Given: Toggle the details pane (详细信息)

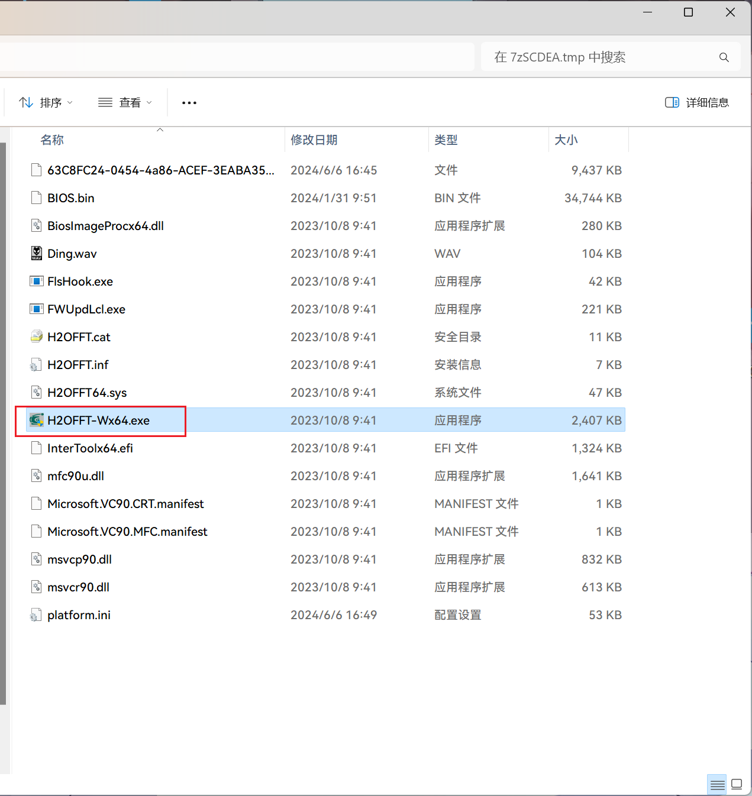Looking at the screenshot, I should tap(697, 102).
